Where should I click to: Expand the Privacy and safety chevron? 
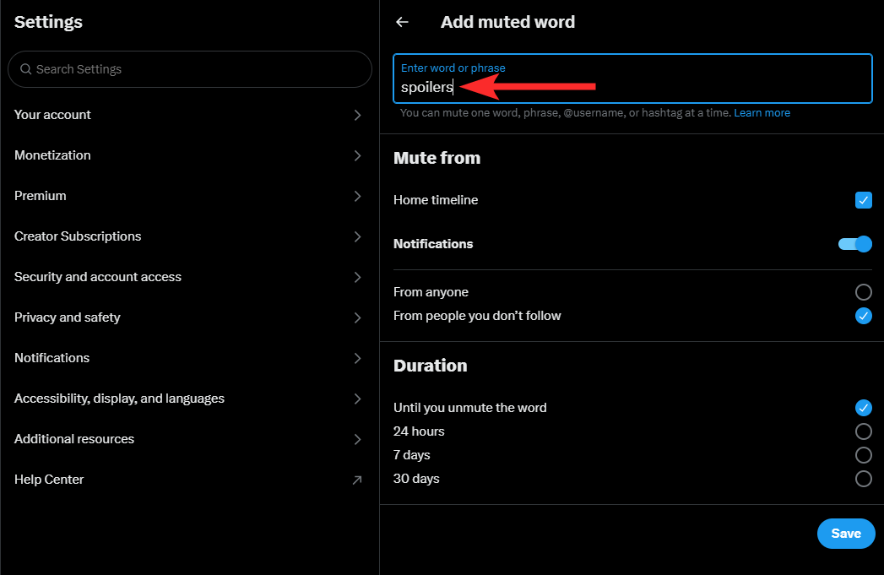point(357,317)
